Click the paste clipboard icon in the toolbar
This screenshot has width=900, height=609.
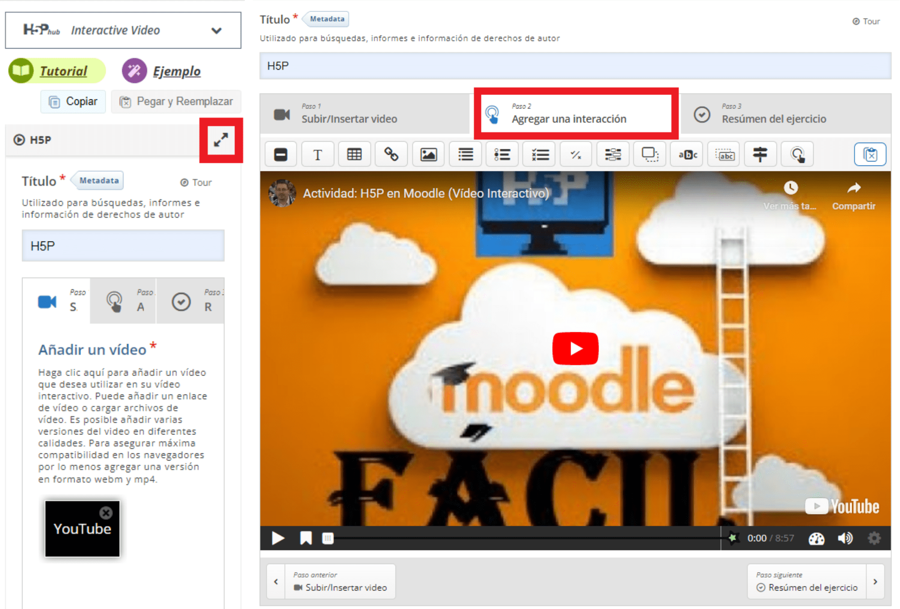(x=870, y=155)
